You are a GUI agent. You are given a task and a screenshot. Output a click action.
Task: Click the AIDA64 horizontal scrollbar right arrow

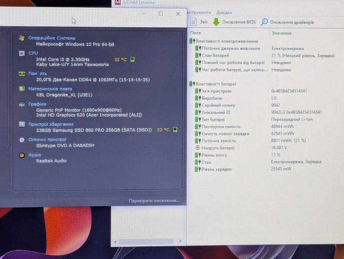(x=180, y=241)
